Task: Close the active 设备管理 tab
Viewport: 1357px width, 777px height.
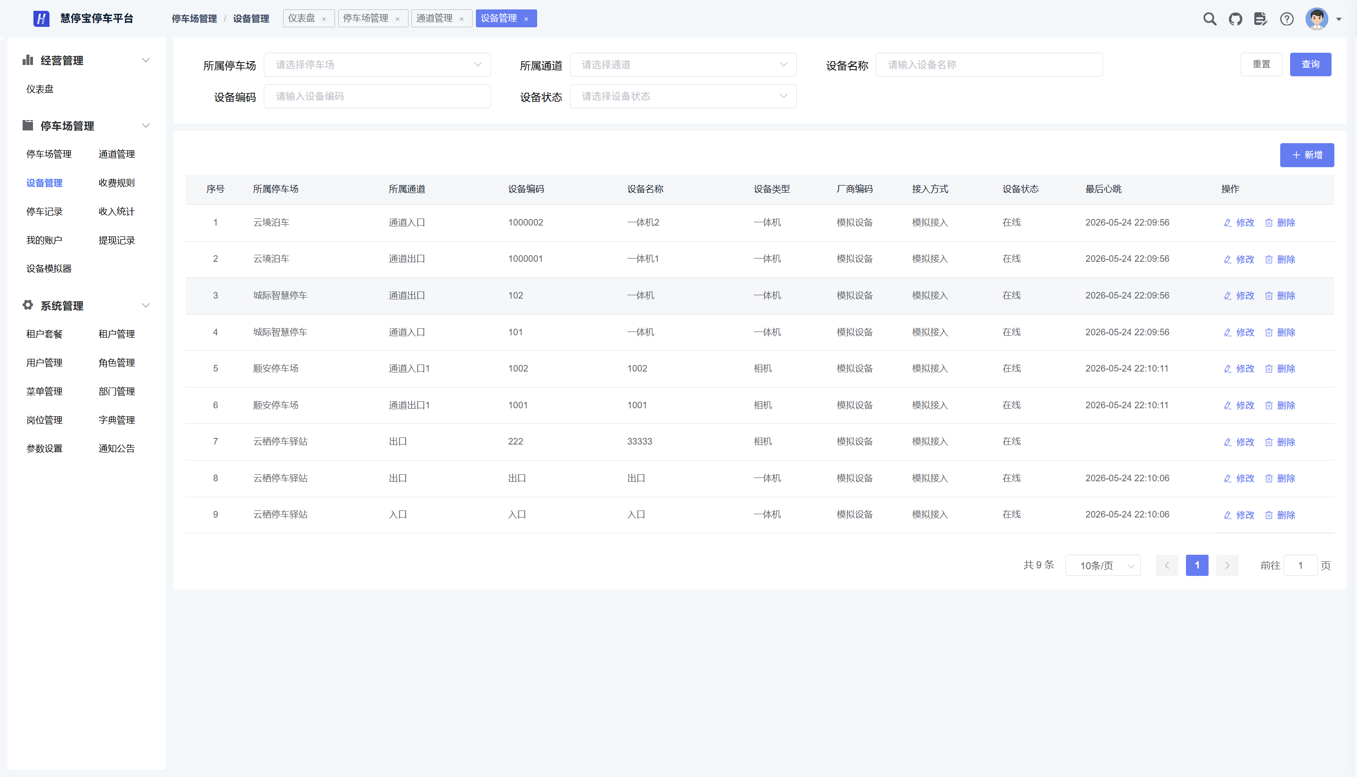Action: 526,19
